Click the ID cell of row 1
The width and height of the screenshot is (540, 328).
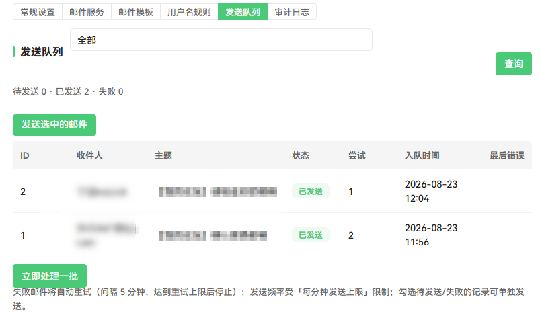coord(23,235)
